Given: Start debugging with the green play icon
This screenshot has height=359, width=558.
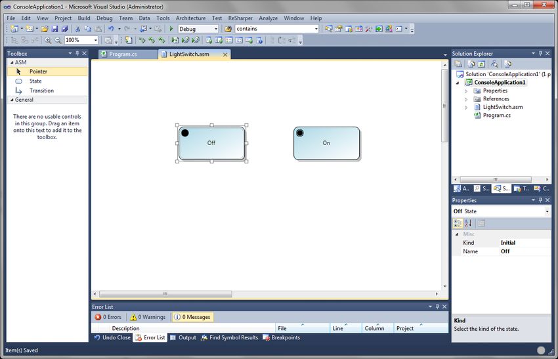Looking at the screenshot, I should point(171,29).
